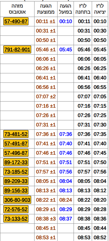109x241 pixels.
Task: Select actual arrival time 07:56 in blue
Action: coord(66,172)
